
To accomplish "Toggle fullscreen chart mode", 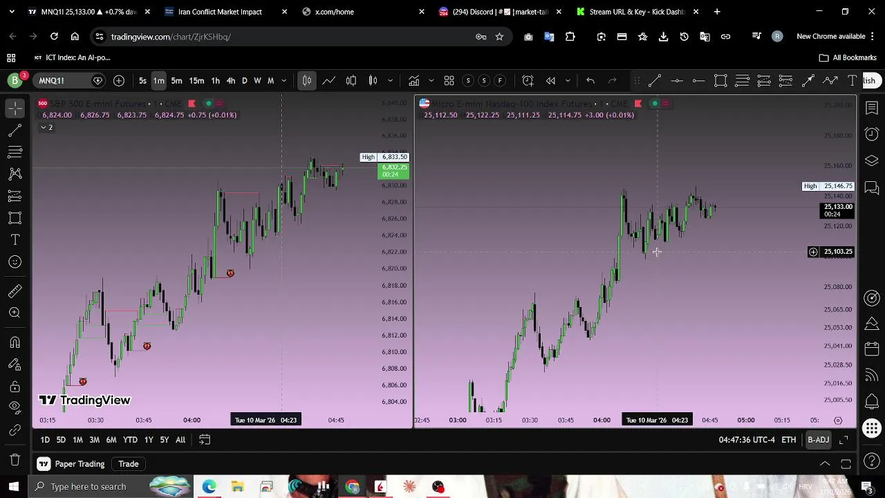I will click(844, 440).
